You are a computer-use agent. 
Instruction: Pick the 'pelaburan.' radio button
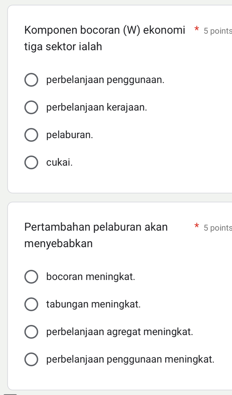(x=31, y=135)
